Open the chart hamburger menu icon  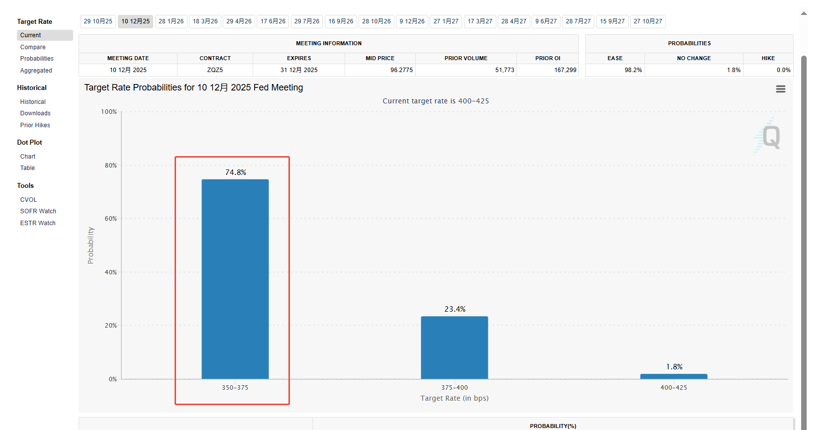pyautogui.click(x=780, y=89)
